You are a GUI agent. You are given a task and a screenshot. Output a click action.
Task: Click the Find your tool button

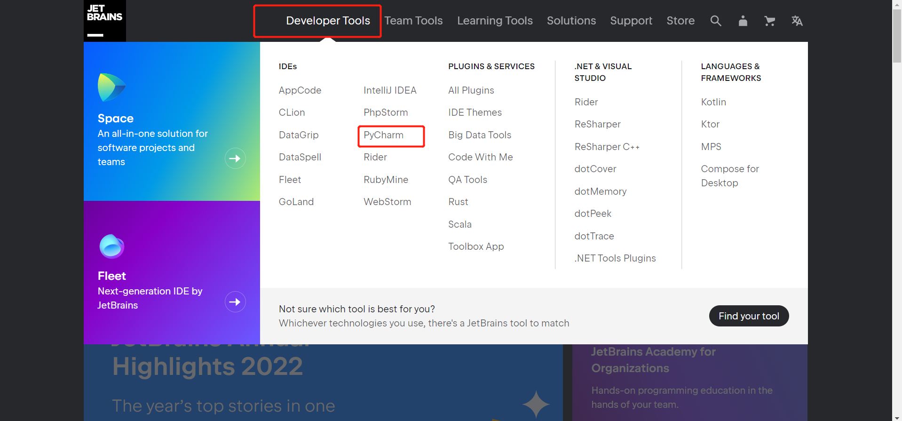pyautogui.click(x=749, y=316)
